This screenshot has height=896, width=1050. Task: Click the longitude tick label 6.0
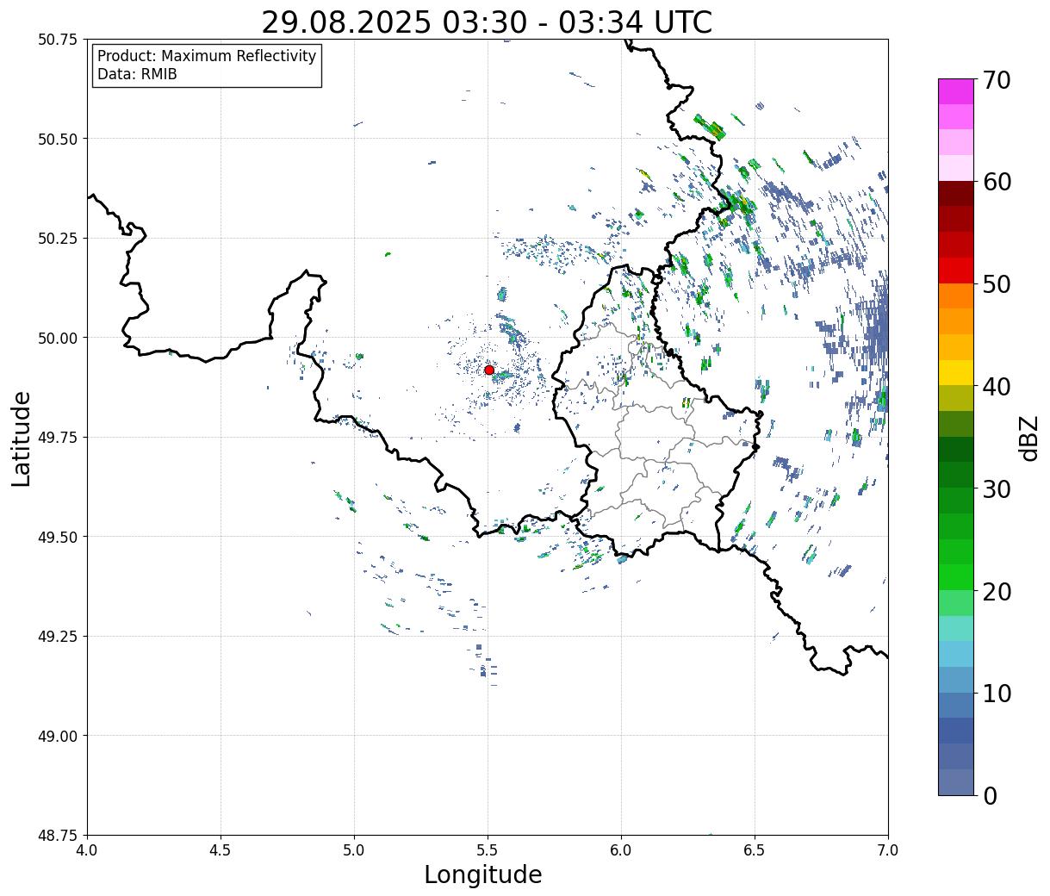tap(621, 850)
